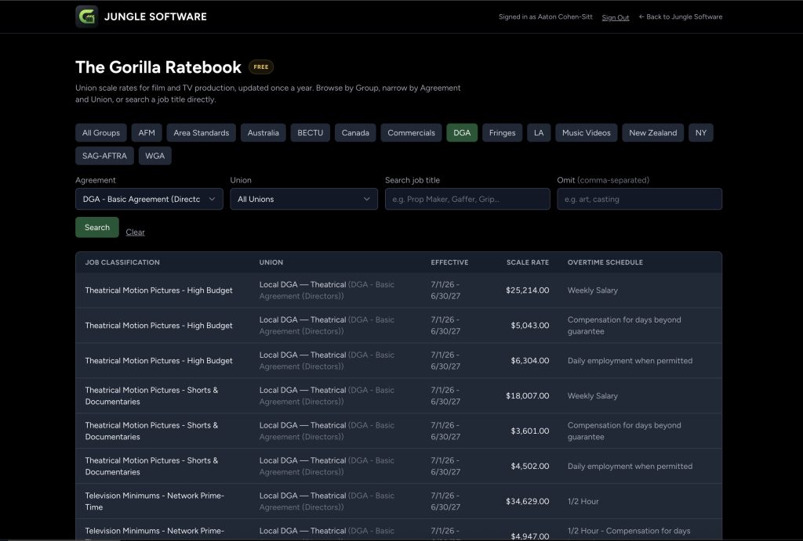The image size is (803, 541).
Task: Click the green Search button
Action: (97, 227)
